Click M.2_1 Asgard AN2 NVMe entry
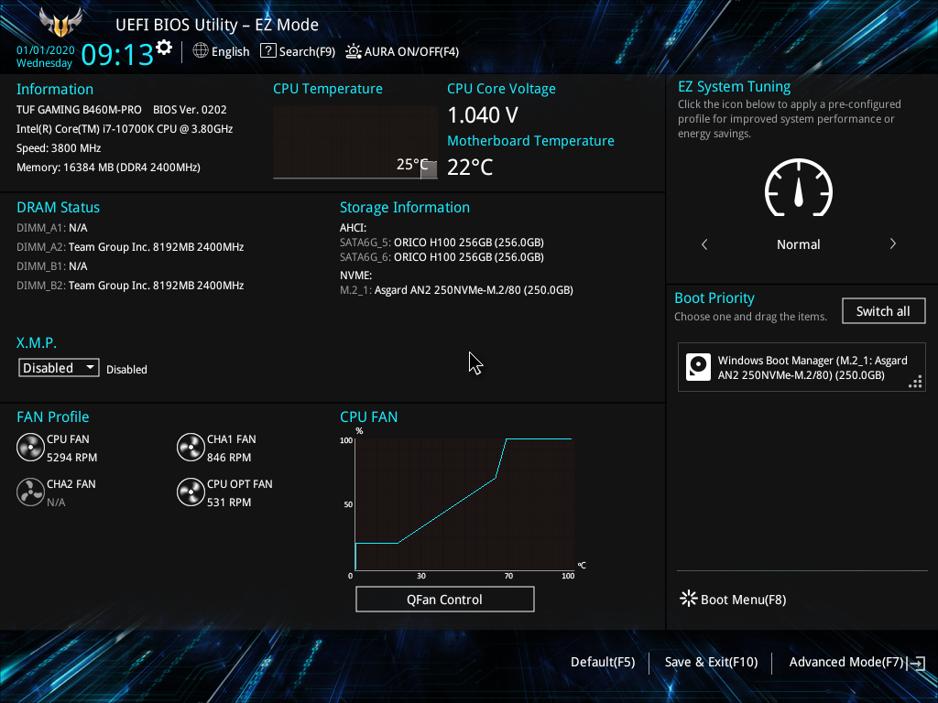 [x=456, y=290]
